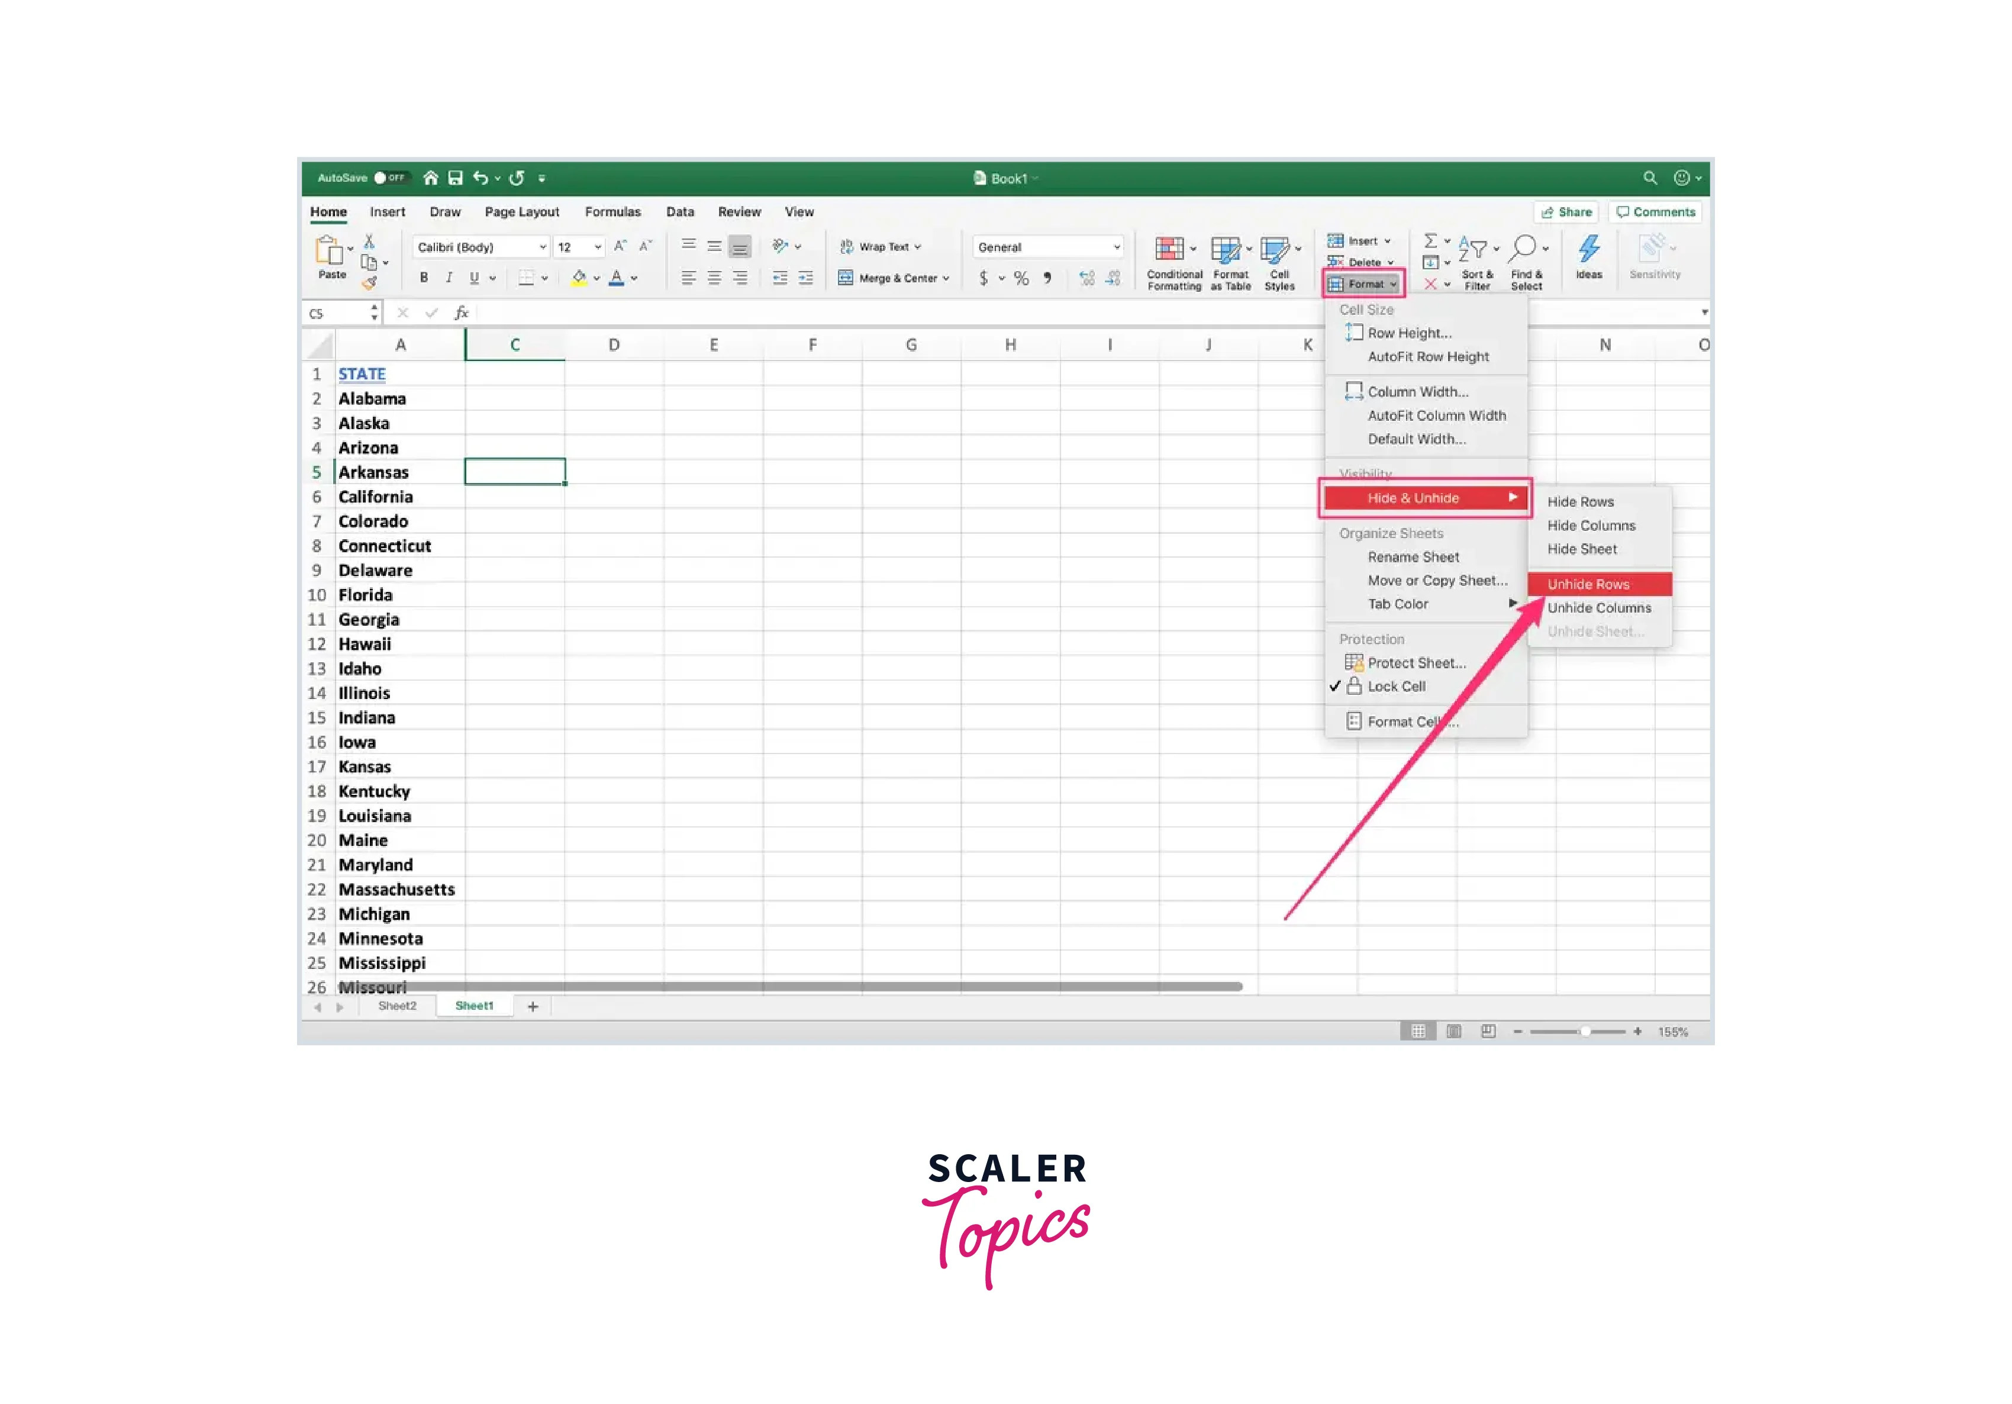This screenshot has width=2012, height=1404.
Task: Toggle the Lock Cell checkmark option
Action: tap(1396, 686)
